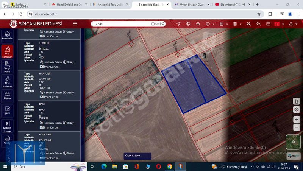The image size is (303, 171).
Task: Expand the user account dropdown
Action: [292, 24]
